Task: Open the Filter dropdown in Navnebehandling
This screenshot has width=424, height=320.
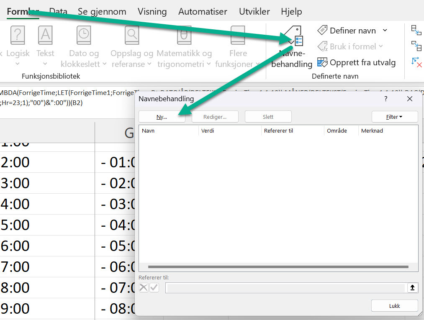Action: click(x=394, y=117)
